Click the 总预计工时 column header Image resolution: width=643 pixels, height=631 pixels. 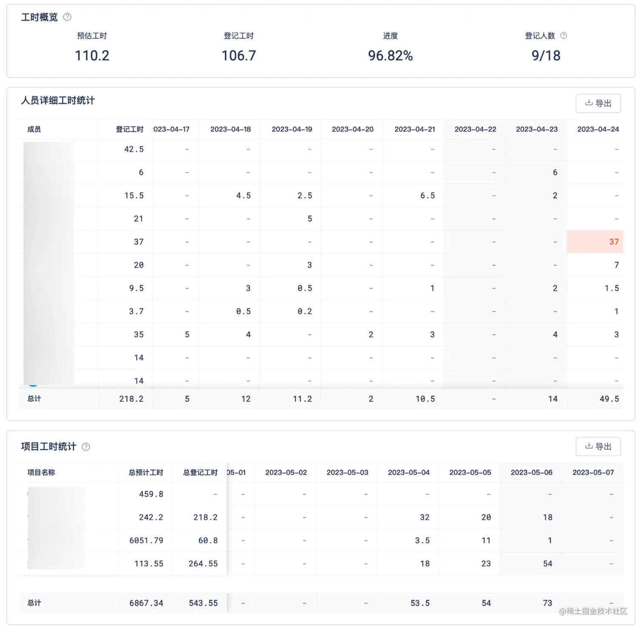click(x=146, y=473)
